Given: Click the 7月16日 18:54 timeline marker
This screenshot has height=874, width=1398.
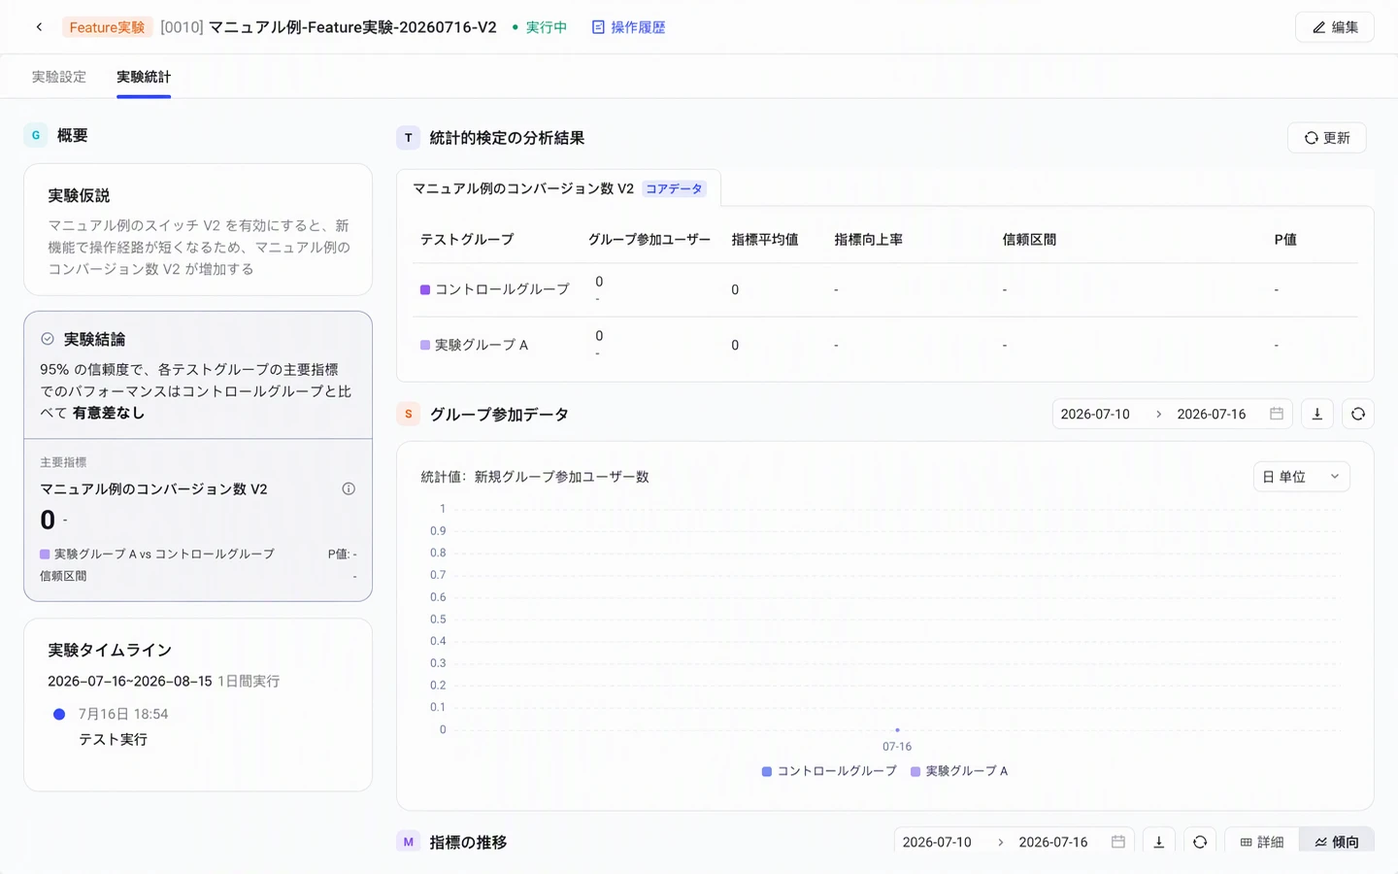Looking at the screenshot, I should [59, 714].
